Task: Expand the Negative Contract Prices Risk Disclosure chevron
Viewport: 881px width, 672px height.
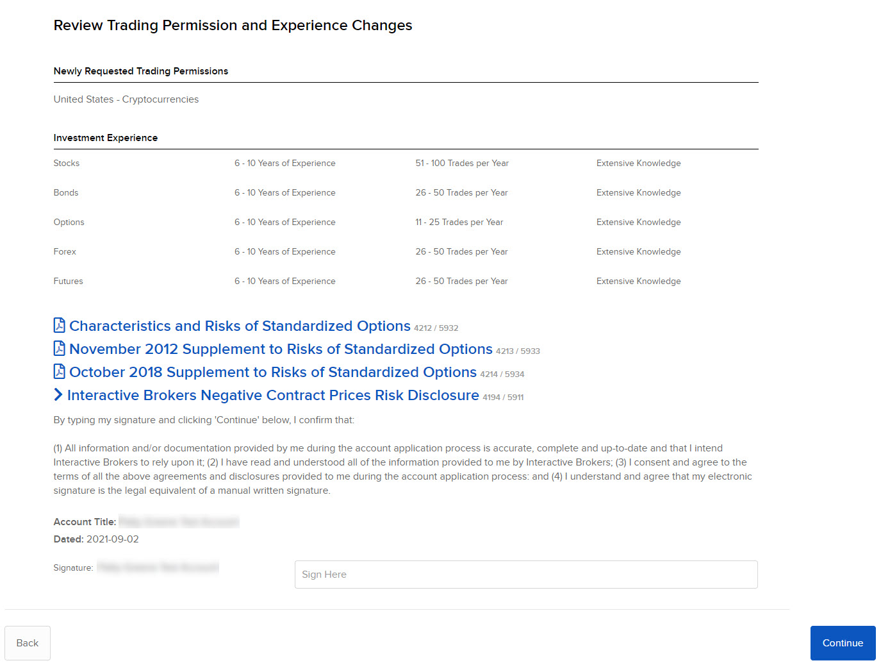Action: pyautogui.click(x=58, y=395)
